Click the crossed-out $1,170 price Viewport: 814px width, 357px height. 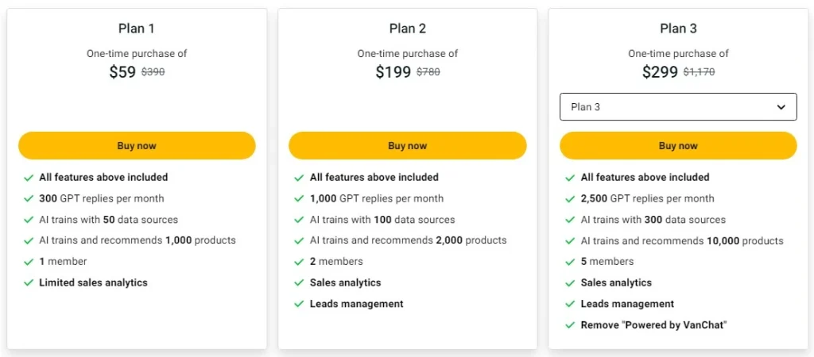[699, 72]
